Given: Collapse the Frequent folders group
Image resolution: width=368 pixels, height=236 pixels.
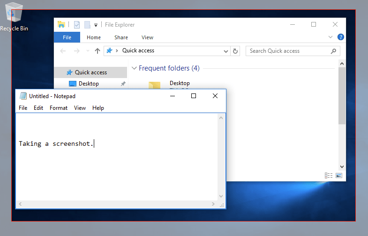Looking at the screenshot, I should (x=134, y=68).
